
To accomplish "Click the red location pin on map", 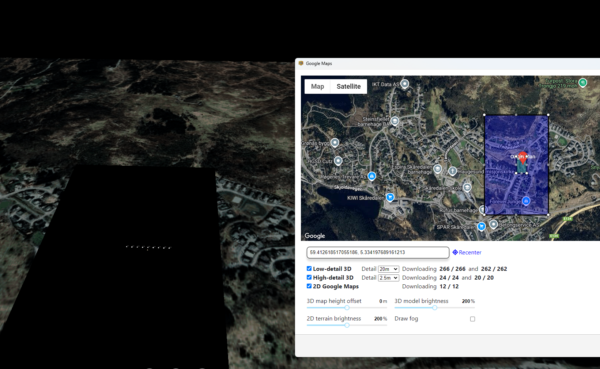I will [x=523, y=158].
